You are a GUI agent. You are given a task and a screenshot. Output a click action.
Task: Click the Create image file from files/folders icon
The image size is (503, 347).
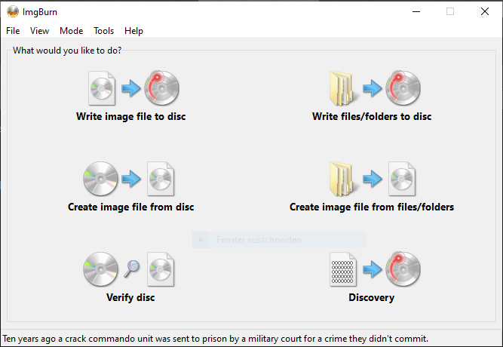pyautogui.click(x=373, y=179)
